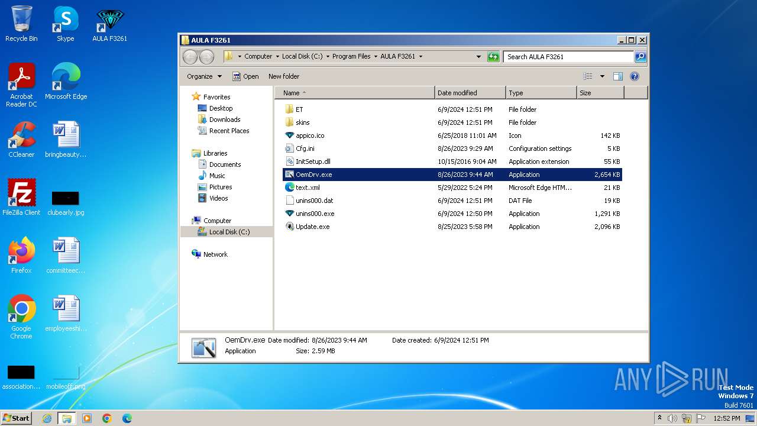Show hidden tray icons arrow
This screenshot has height=426, width=757.
[659, 418]
